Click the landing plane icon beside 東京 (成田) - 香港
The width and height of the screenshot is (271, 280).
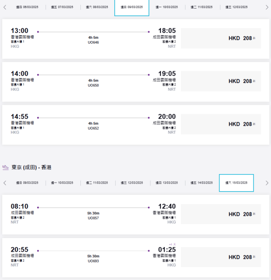coord(5,167)
